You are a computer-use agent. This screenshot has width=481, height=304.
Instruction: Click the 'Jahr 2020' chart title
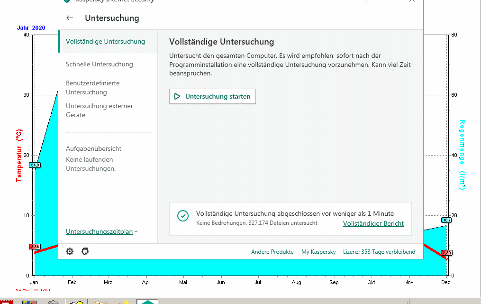pyautogui.click(x=31, y=28)
